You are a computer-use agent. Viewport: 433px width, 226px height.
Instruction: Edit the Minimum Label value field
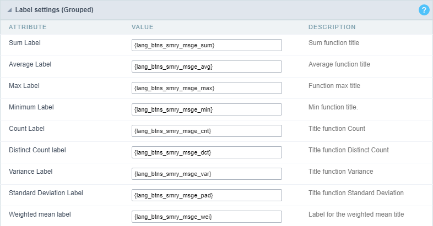coord(207,109)
